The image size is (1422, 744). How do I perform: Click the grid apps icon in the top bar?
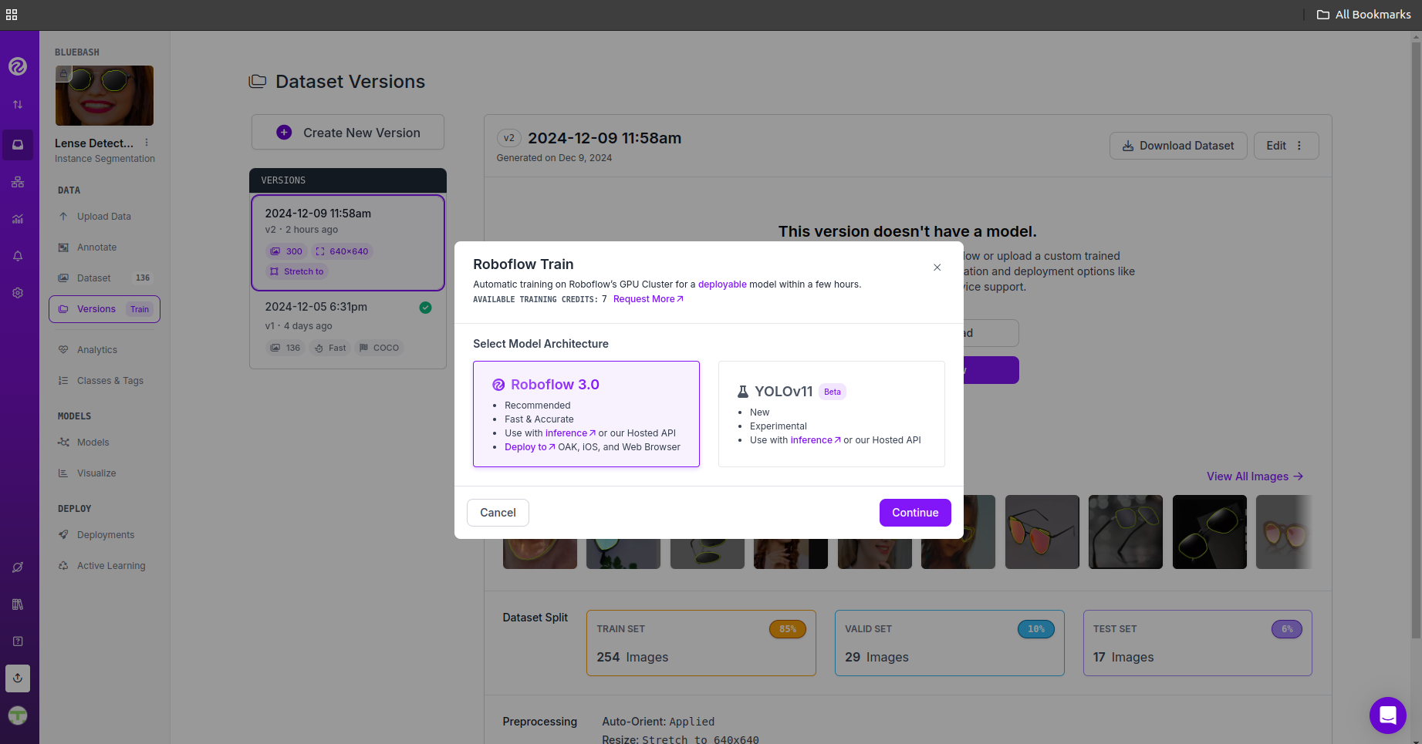coord(12,15)
